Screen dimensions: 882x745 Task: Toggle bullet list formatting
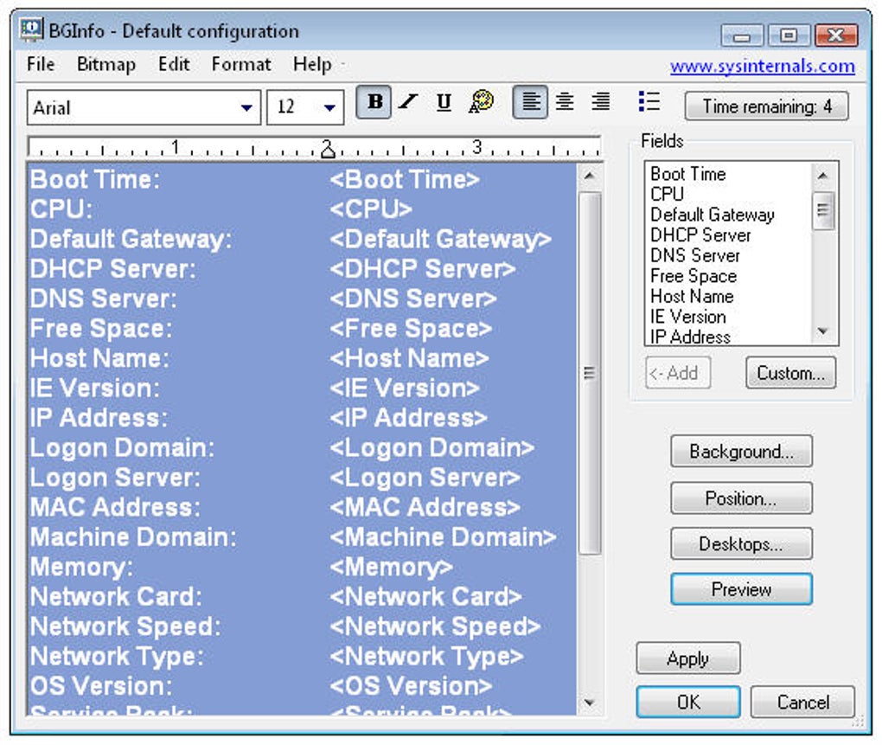pos(649,102)
